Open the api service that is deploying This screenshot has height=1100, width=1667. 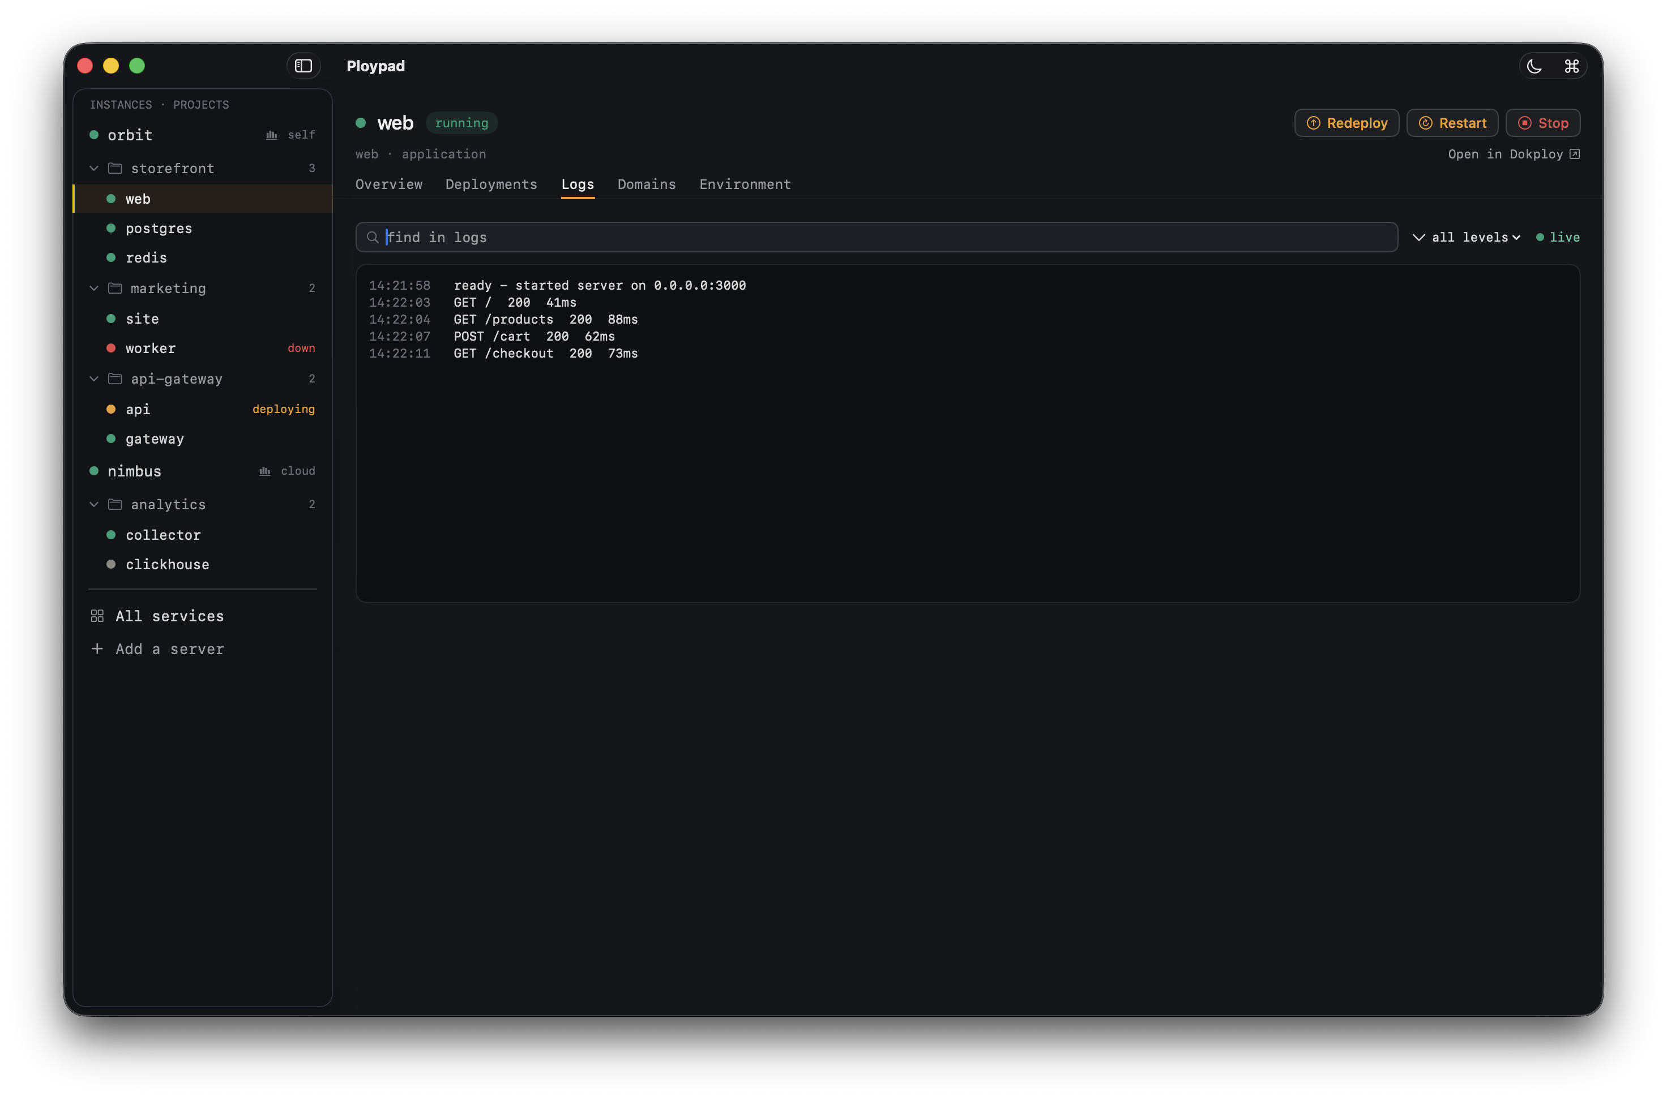(x=202, y=409)
